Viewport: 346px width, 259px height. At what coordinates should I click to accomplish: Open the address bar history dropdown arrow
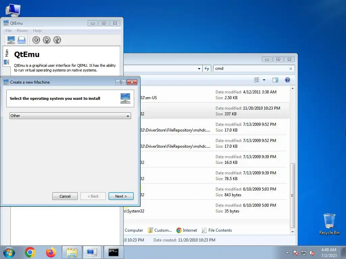[199, 69]
